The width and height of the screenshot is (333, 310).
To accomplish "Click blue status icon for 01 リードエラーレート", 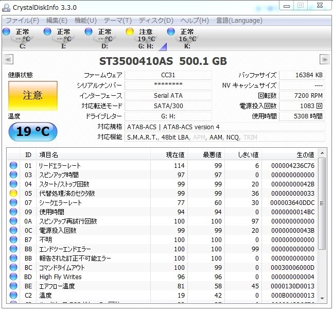I will pos(13,165).
